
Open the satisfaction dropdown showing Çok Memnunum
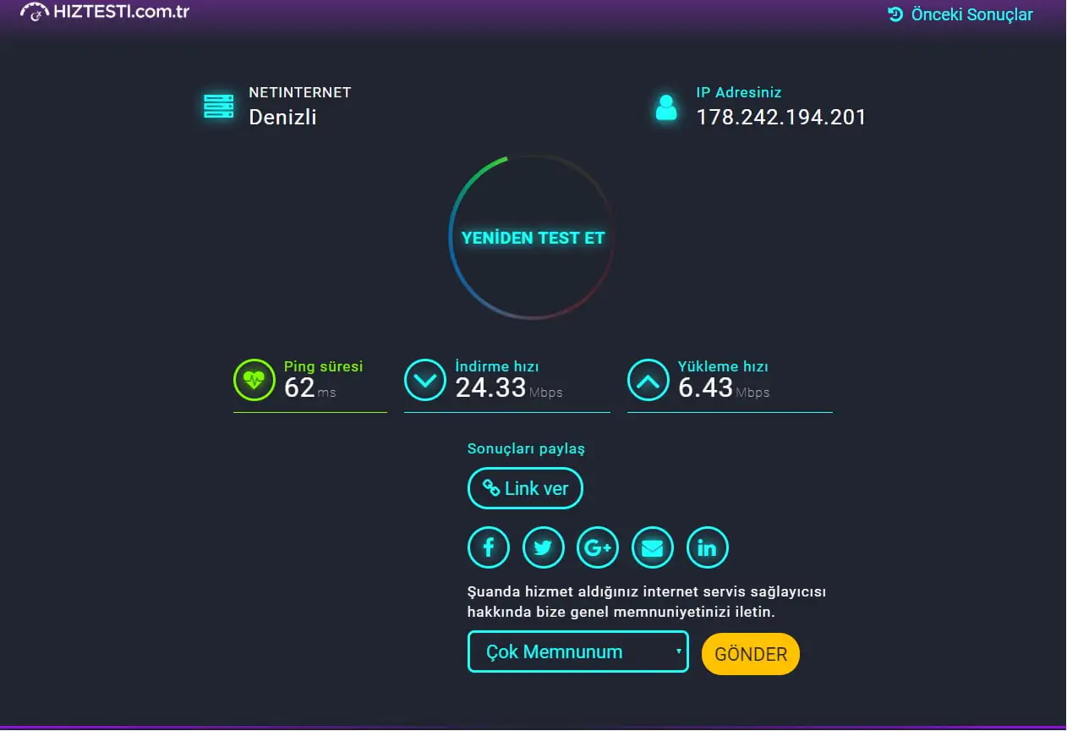(x=577, y=651)
